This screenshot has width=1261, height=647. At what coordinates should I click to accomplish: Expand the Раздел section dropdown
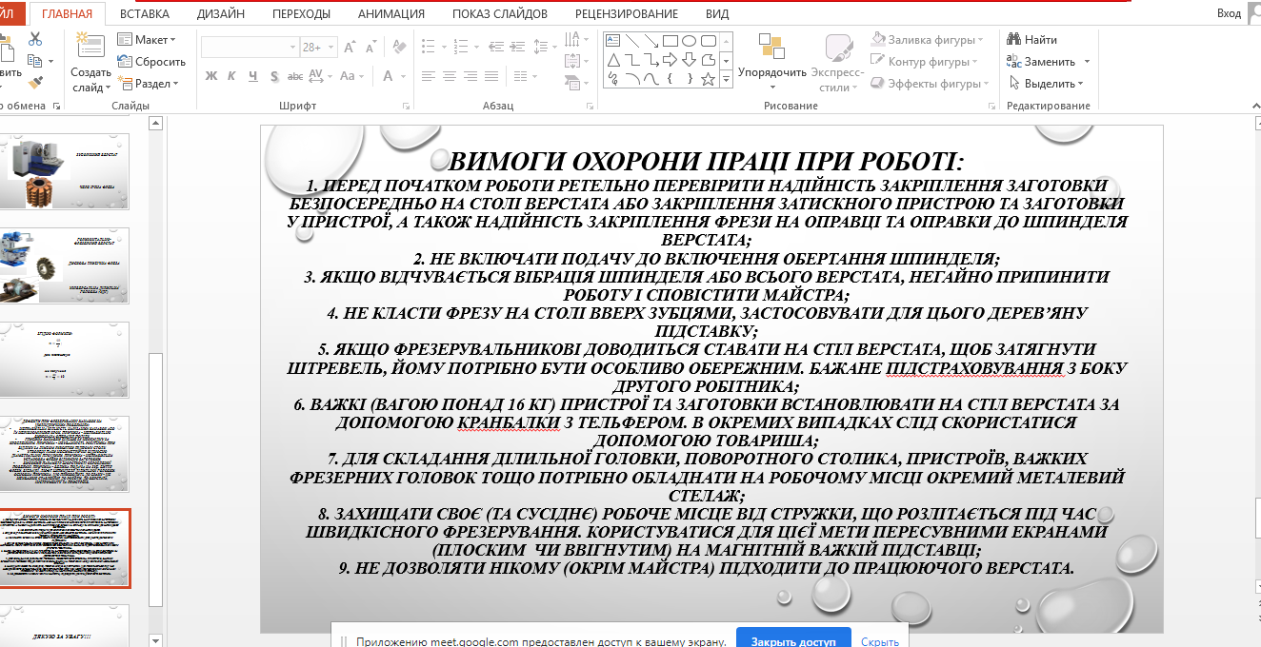tap(149, 84)
